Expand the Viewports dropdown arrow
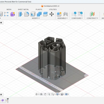This screenshot has height=104, width=104. [x=68, y=94]
